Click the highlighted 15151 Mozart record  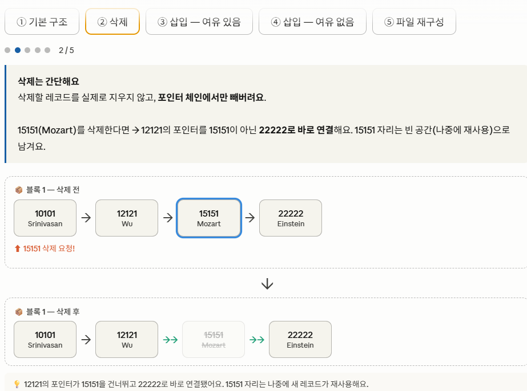point(209,218)
